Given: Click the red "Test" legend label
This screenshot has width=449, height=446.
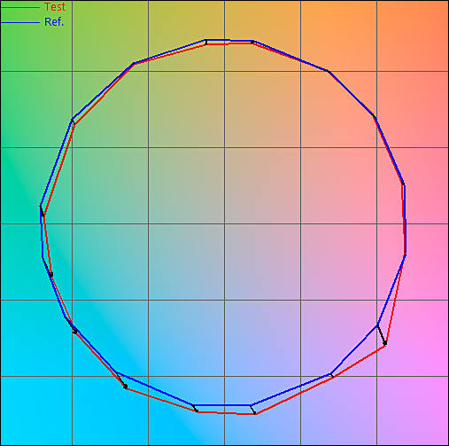Looking at the screenshot, I should pos(55,7).
